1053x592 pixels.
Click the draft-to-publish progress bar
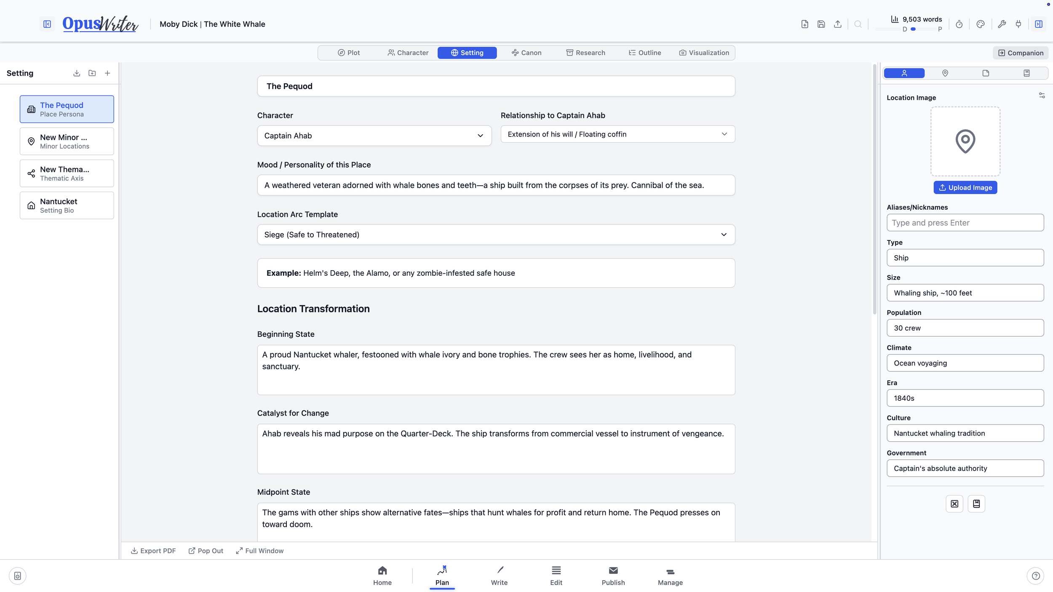coord(922,29)
